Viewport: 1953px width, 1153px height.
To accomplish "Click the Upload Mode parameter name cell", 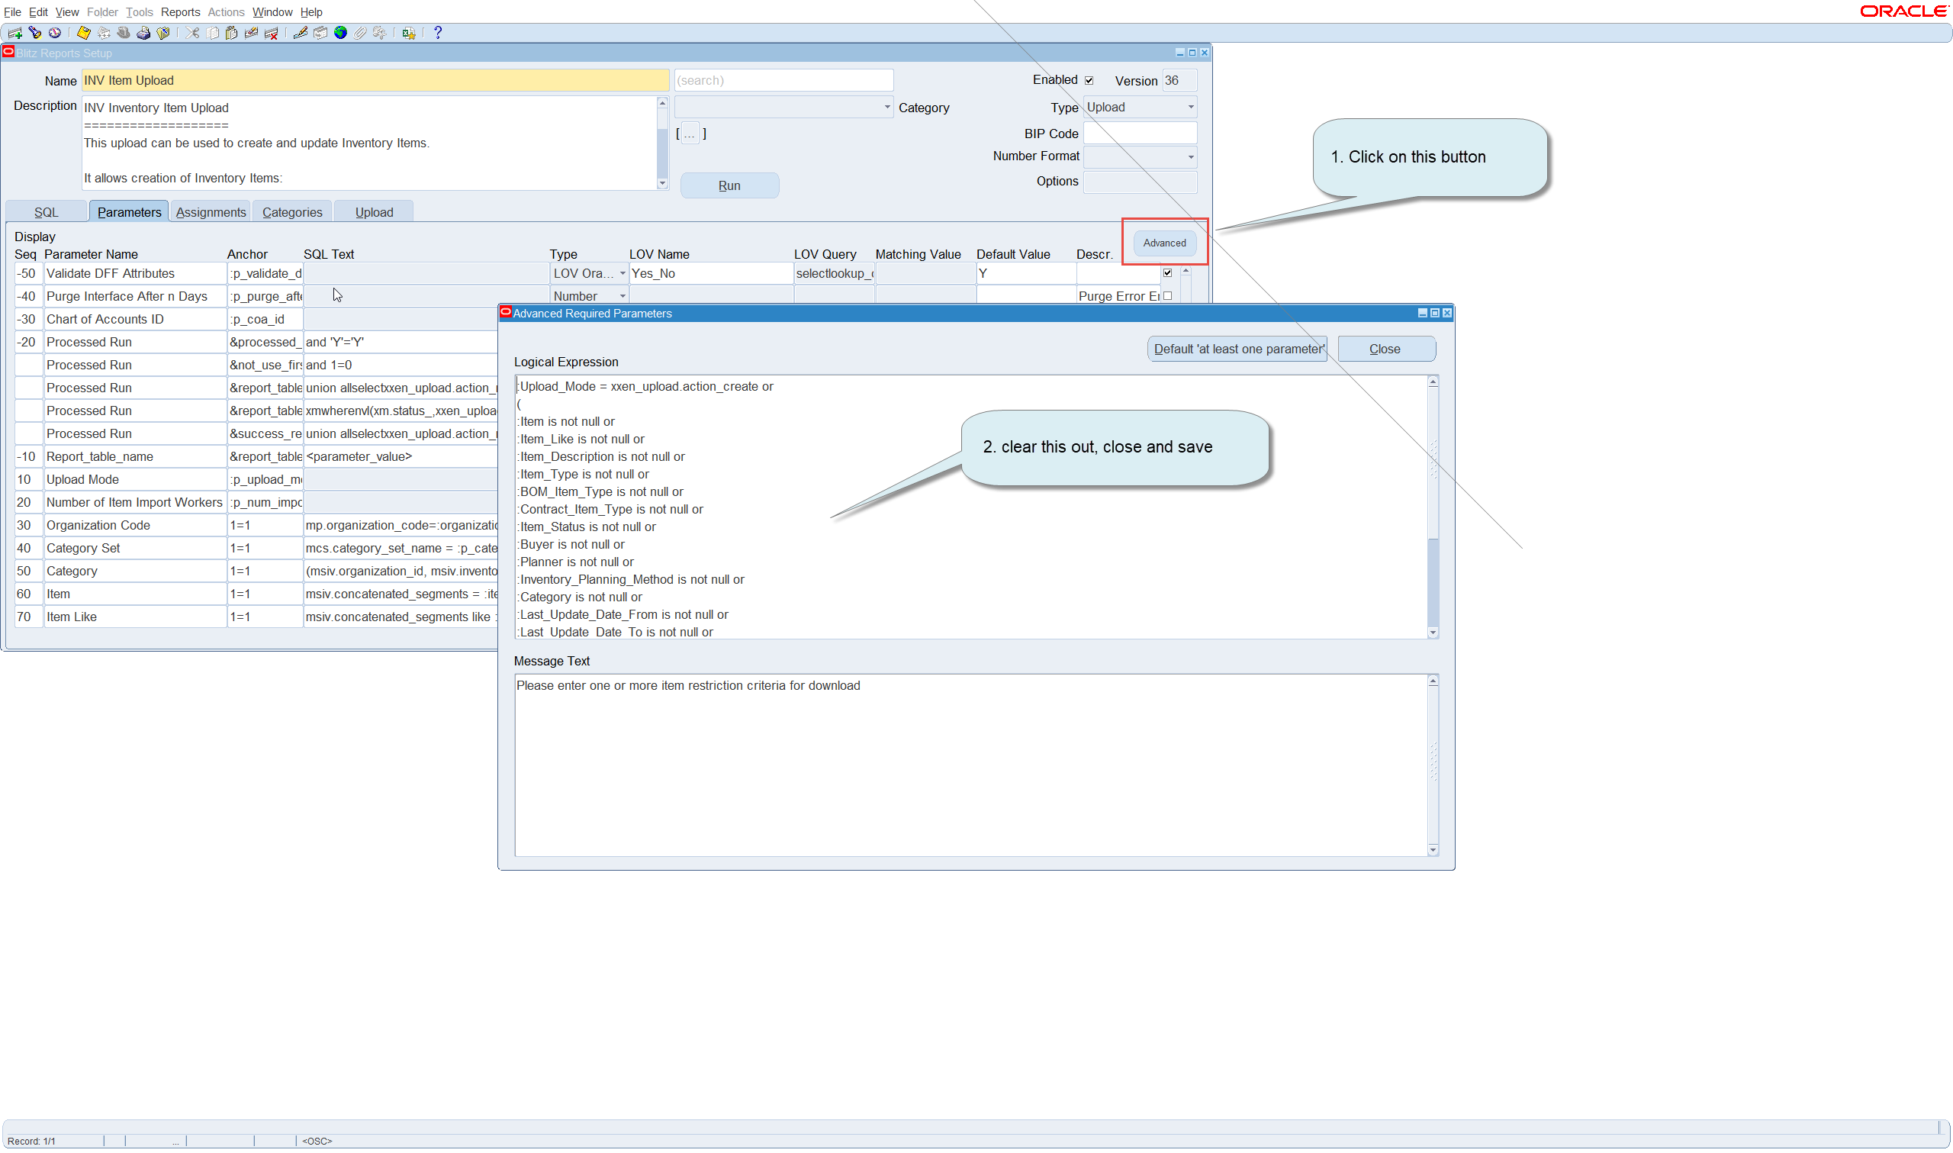I will [134, 479].
